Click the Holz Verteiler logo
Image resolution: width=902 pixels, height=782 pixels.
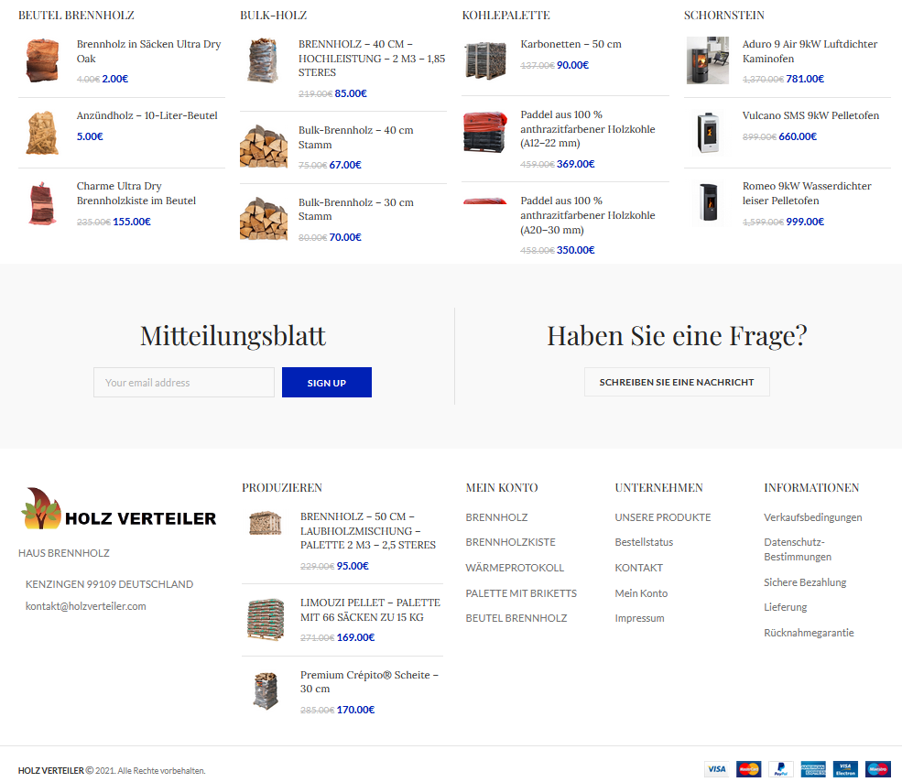pos(118,509)
